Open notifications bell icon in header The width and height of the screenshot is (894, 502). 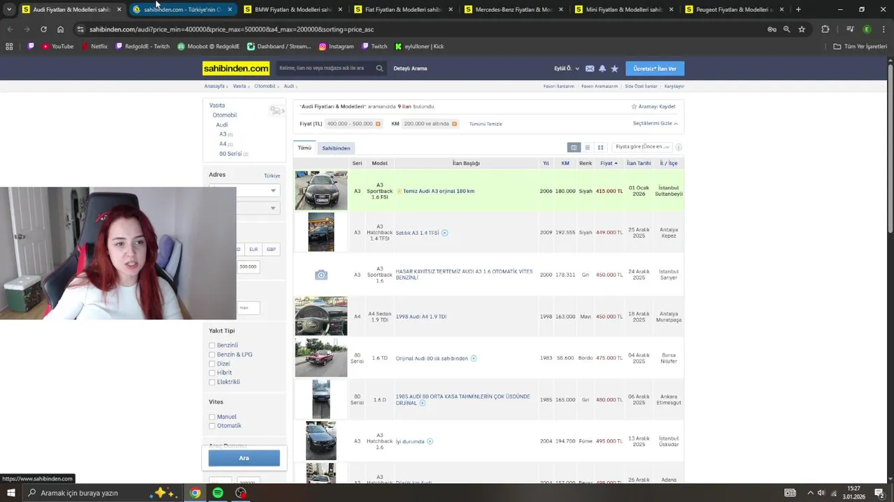pyautogui.click(x=602, y=68)
